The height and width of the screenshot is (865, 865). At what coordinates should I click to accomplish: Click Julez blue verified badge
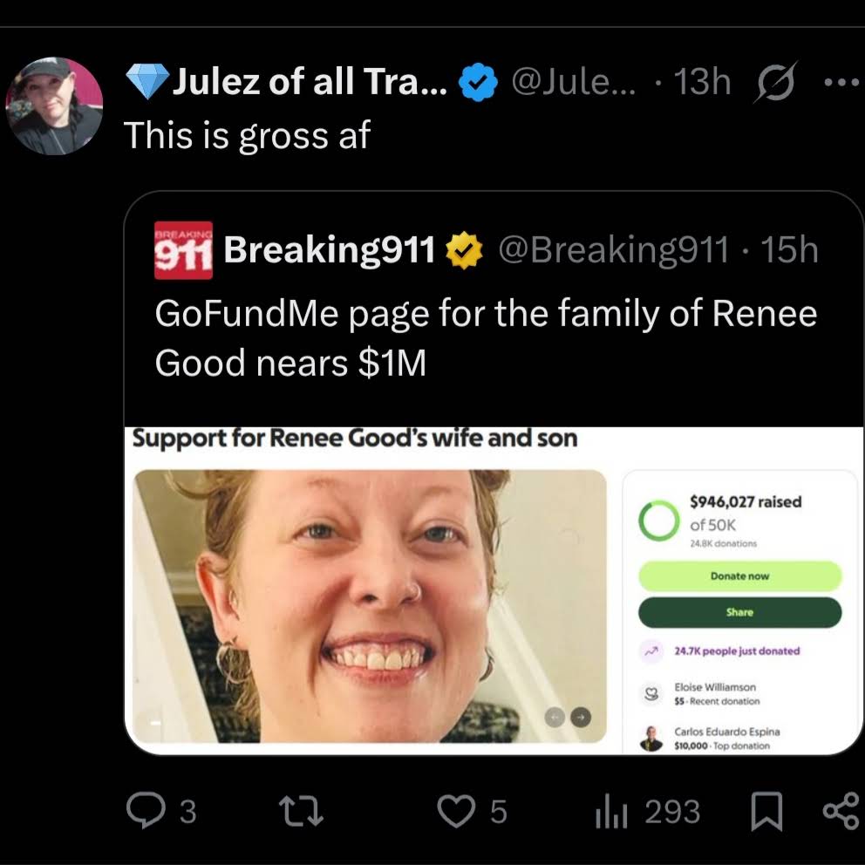click(479, 82)
